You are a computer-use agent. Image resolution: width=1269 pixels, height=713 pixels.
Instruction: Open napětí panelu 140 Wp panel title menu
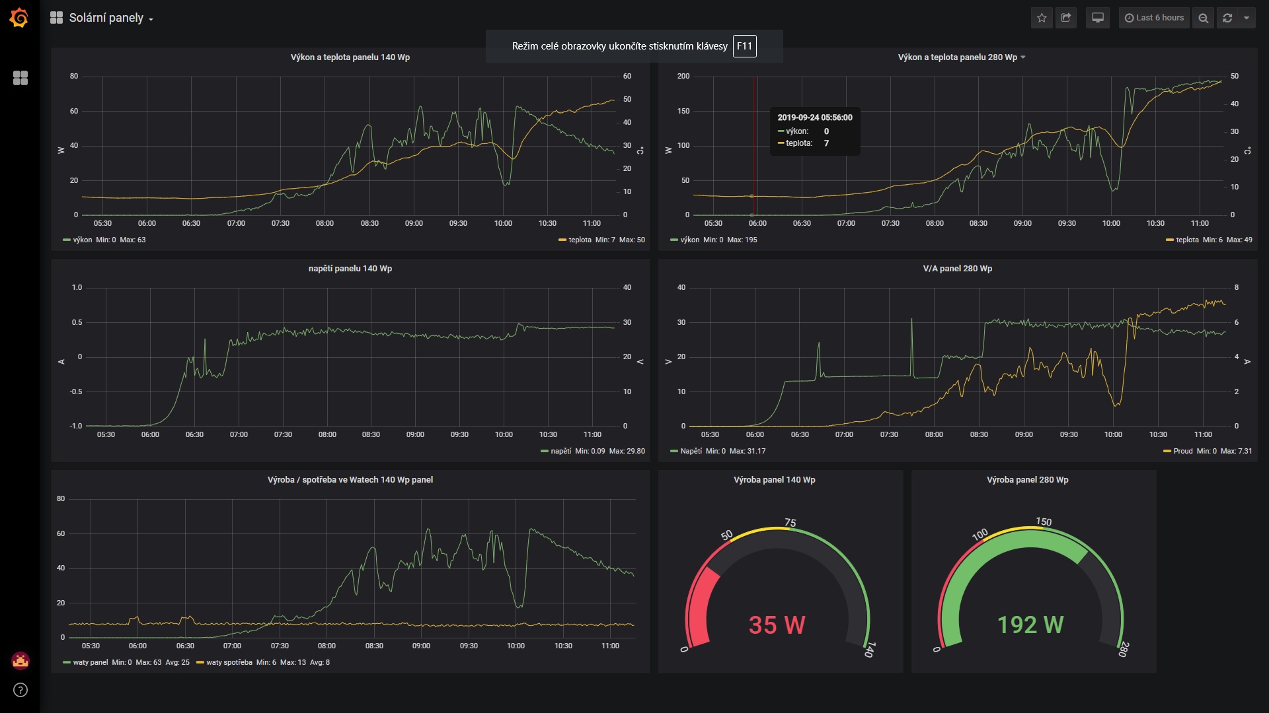point(350,269)
